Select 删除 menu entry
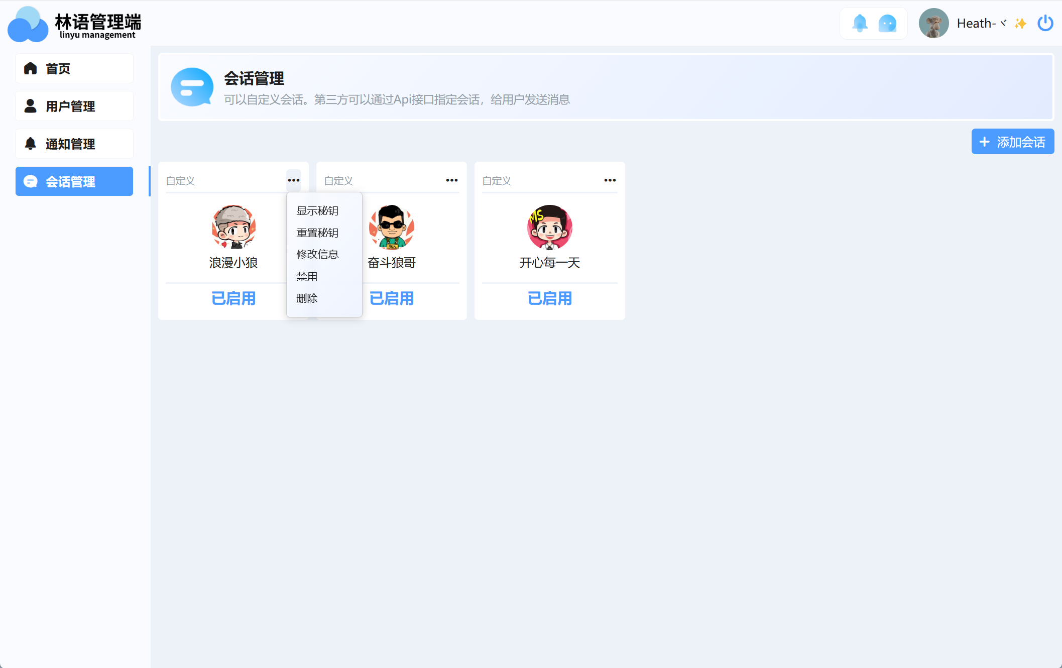 coord(307,298)
